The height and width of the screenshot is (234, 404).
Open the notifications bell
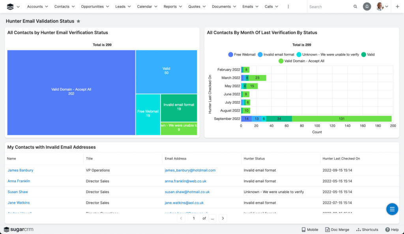(x=367, y=7)
